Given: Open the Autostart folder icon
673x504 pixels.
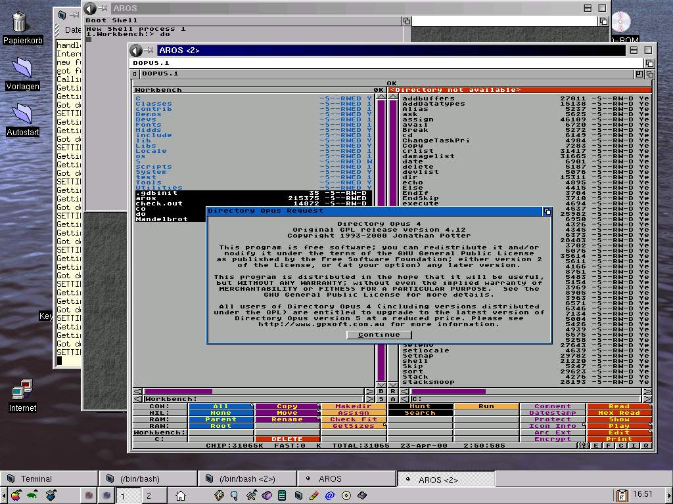Looking at the screenshot, I should pos(22,114).
